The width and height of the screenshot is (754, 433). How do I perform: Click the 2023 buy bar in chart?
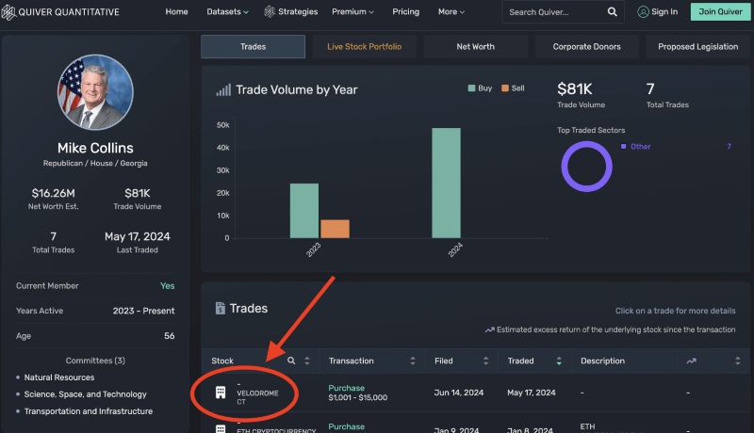tap(303, 211)
